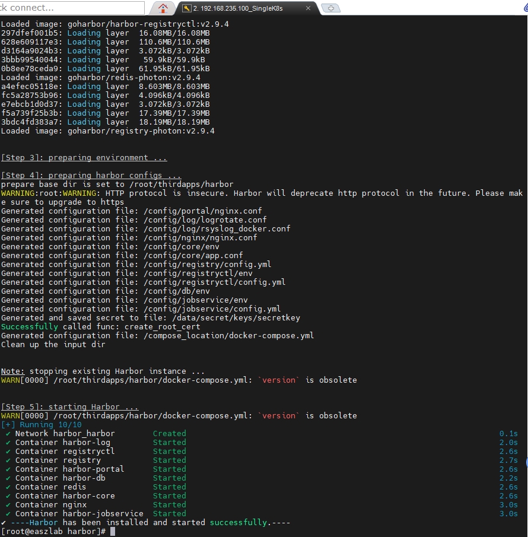The height and width of the screenshot is (537, 528).
Task: Click the wrench icon on the session tab
Action: 186,8
